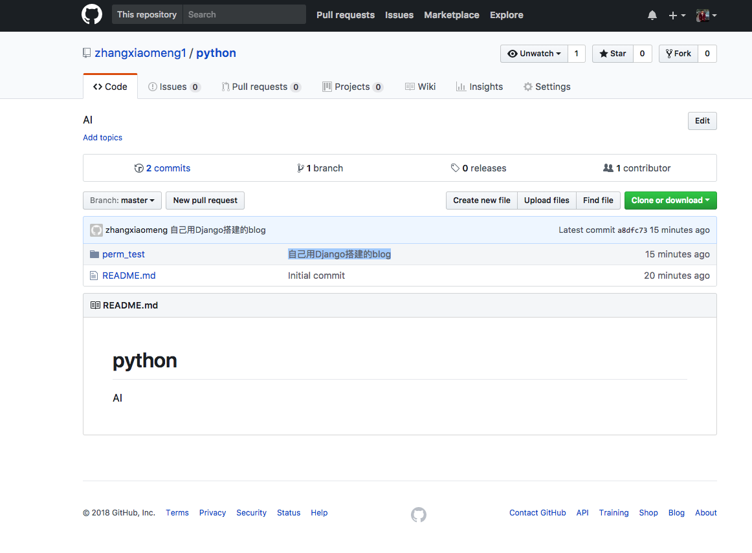Open the user avatar menu
Viewport: 752px width, 553px height.
click(x=706, y=16)
